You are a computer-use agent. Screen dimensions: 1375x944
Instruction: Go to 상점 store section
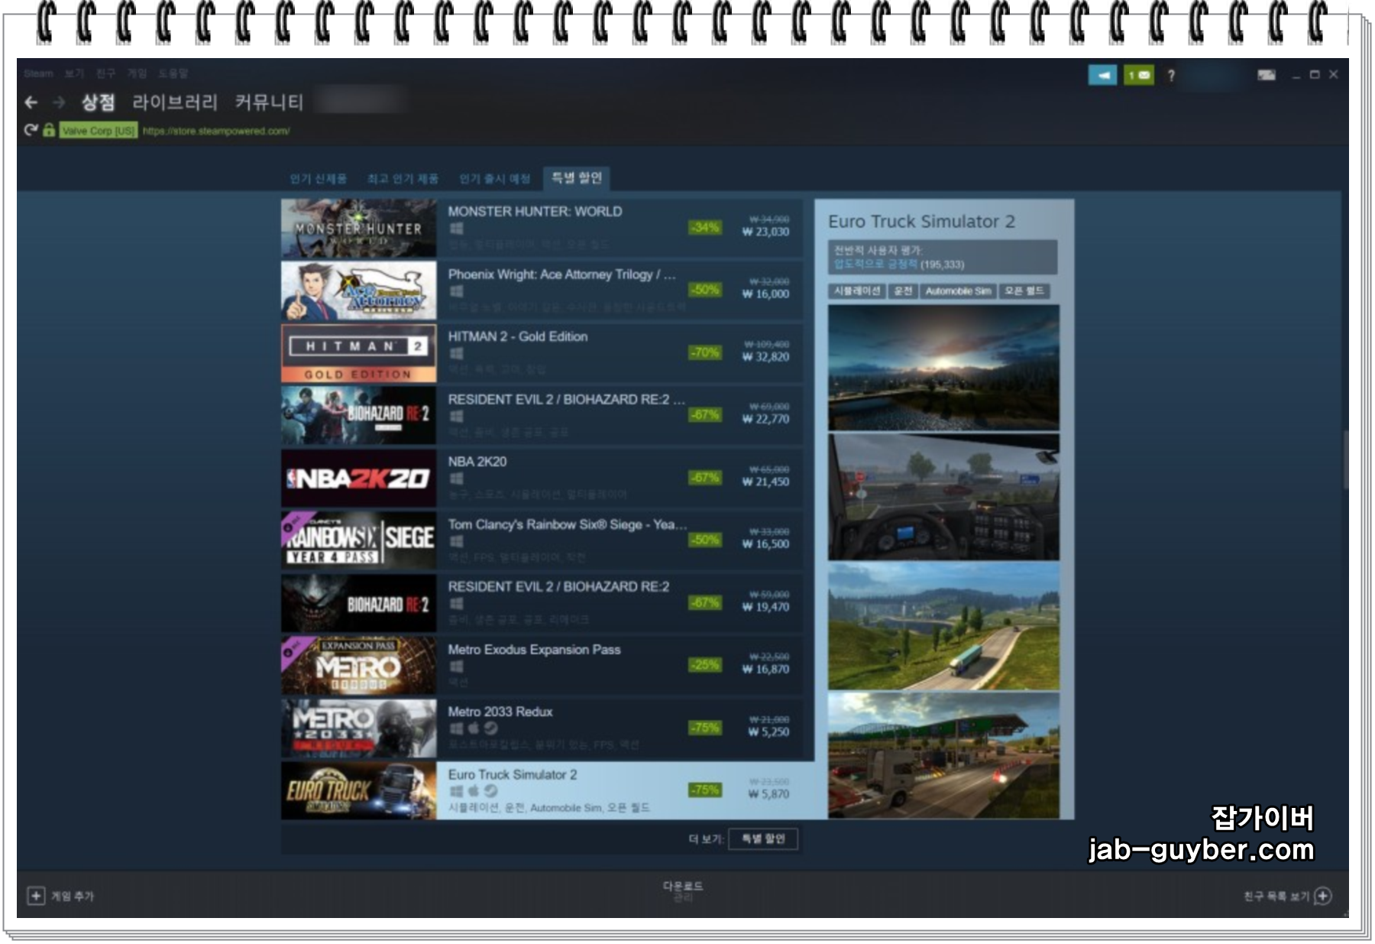(98, 102)
